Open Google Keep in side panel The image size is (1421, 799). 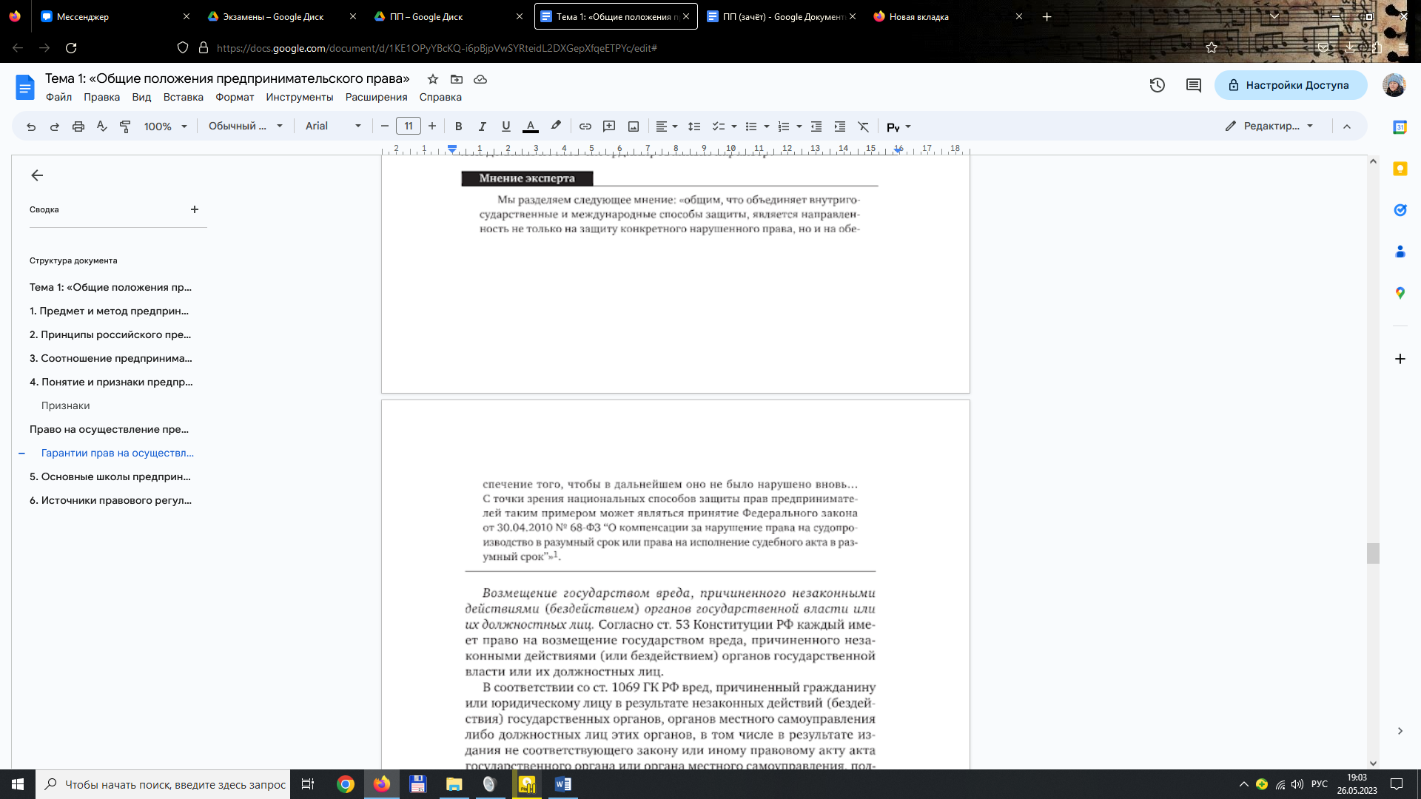point(1400,169)
